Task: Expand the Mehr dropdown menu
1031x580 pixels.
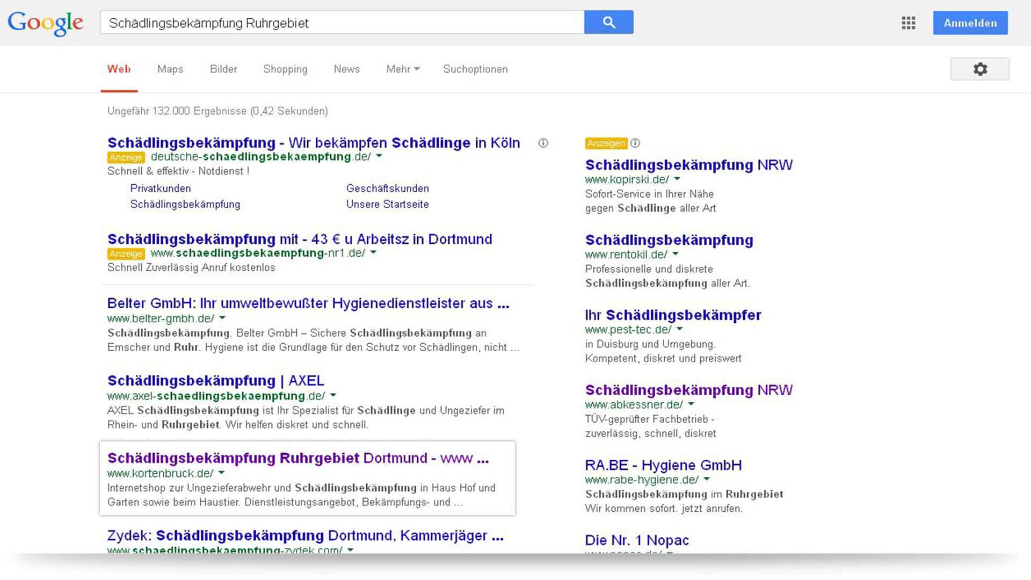Action: [403, 69]
